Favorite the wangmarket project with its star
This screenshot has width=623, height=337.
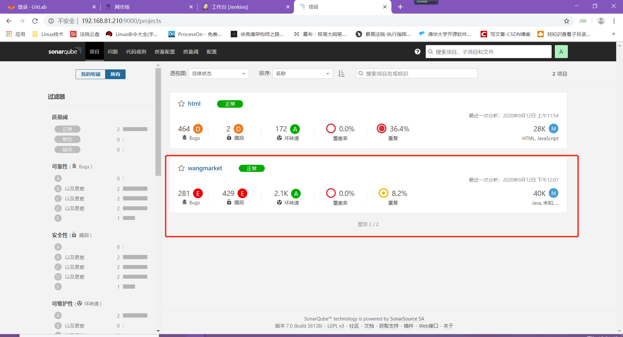click(181, 168)
